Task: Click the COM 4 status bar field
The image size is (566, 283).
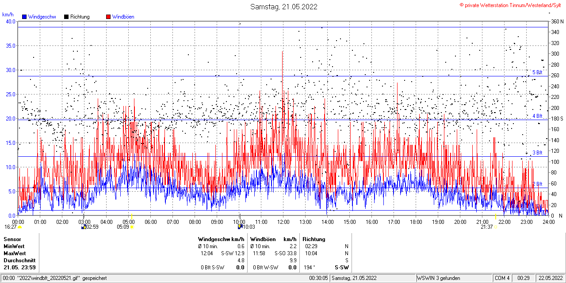Action: click(x=502, y=278)
